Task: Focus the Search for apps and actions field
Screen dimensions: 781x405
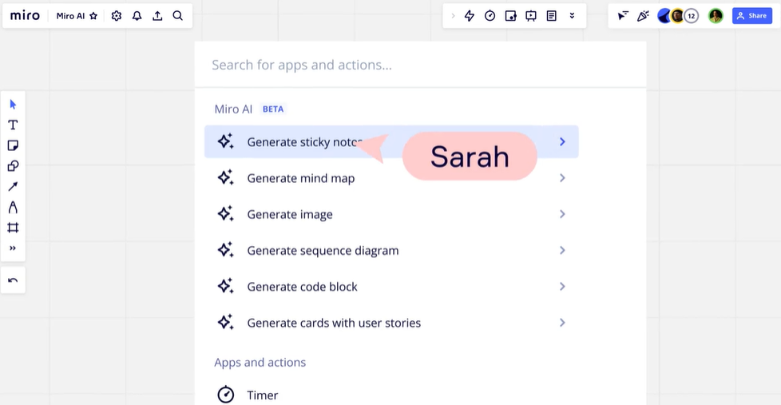Action: pos(420,65)
